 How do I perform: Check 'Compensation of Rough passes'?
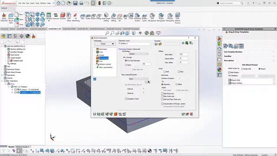click(x=162, y=104)
